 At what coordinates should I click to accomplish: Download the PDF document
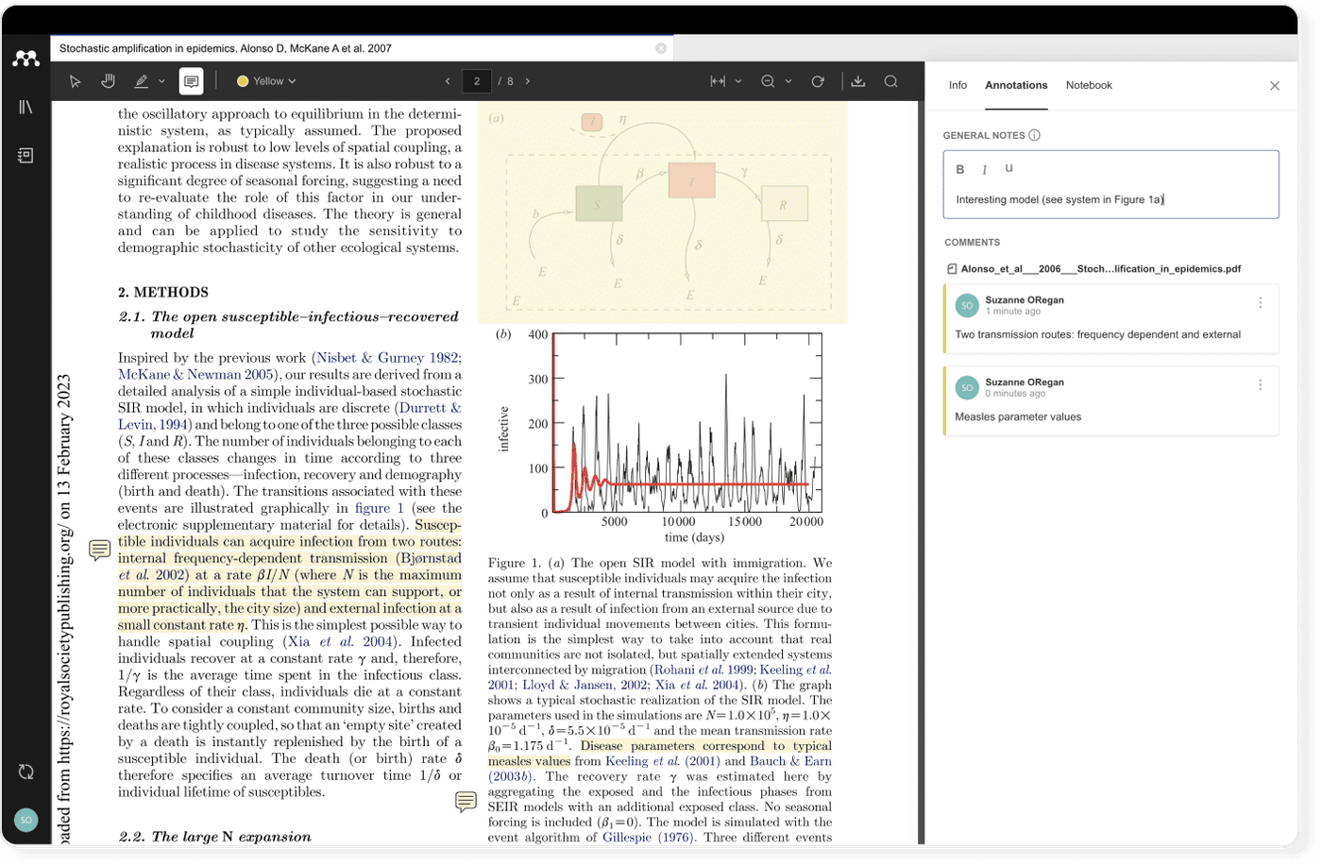(x=858, y=81)
